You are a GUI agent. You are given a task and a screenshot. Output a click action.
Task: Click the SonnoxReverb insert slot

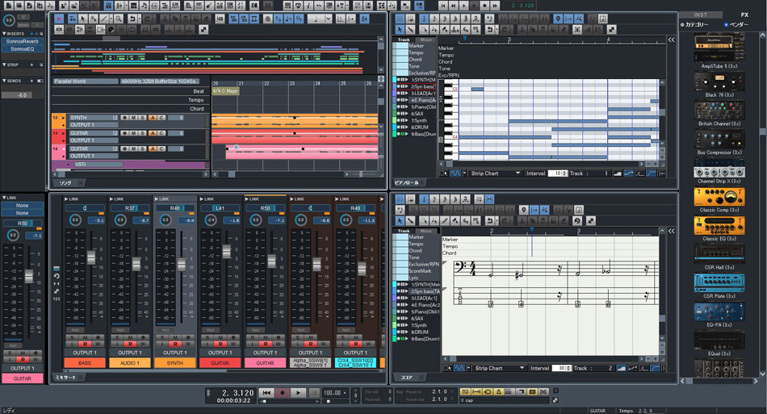(20, 41)
